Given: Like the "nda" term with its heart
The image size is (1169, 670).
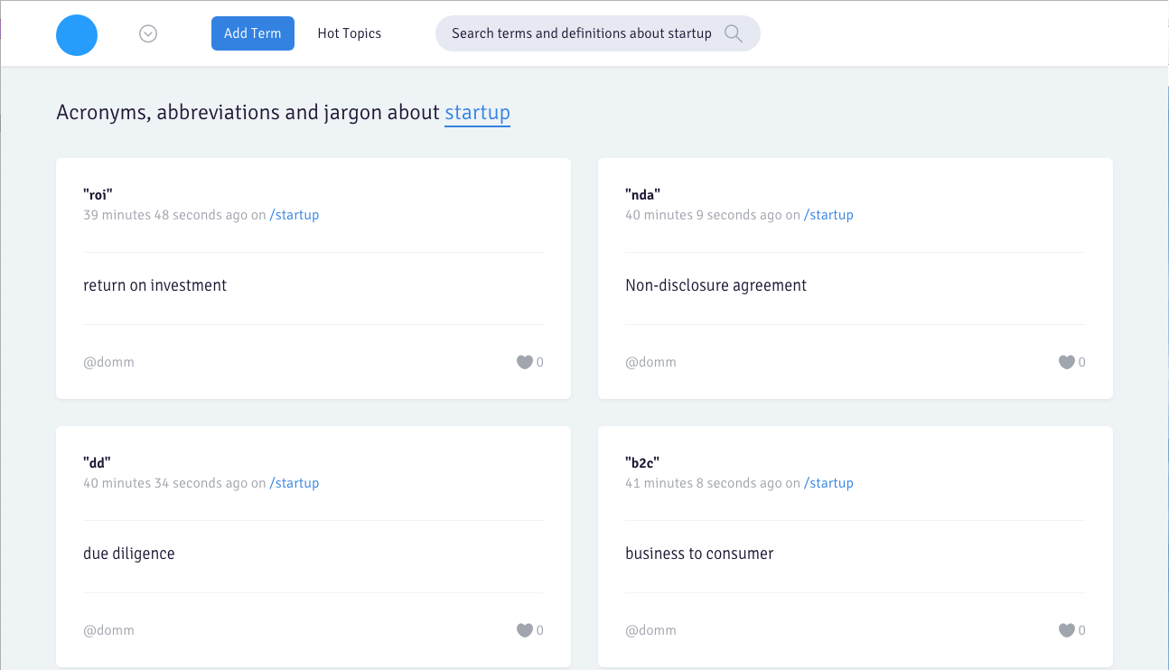Looking at the screenshot, I should click(x=1067, y=362).
